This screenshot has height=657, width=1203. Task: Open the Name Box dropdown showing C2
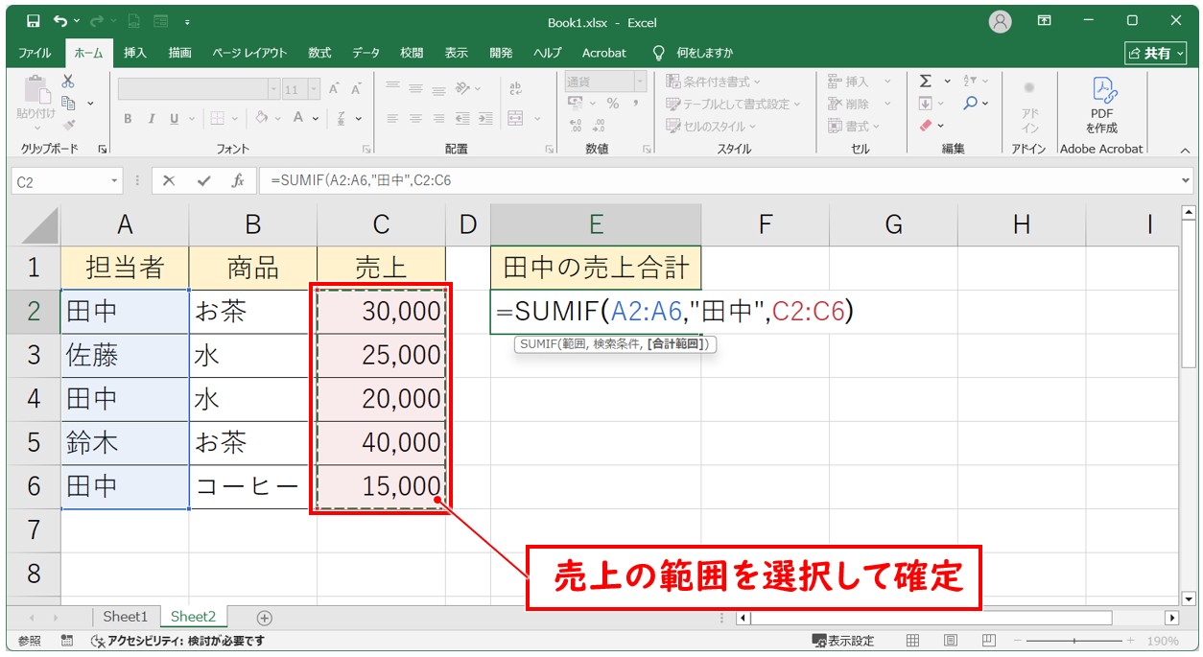115,180
